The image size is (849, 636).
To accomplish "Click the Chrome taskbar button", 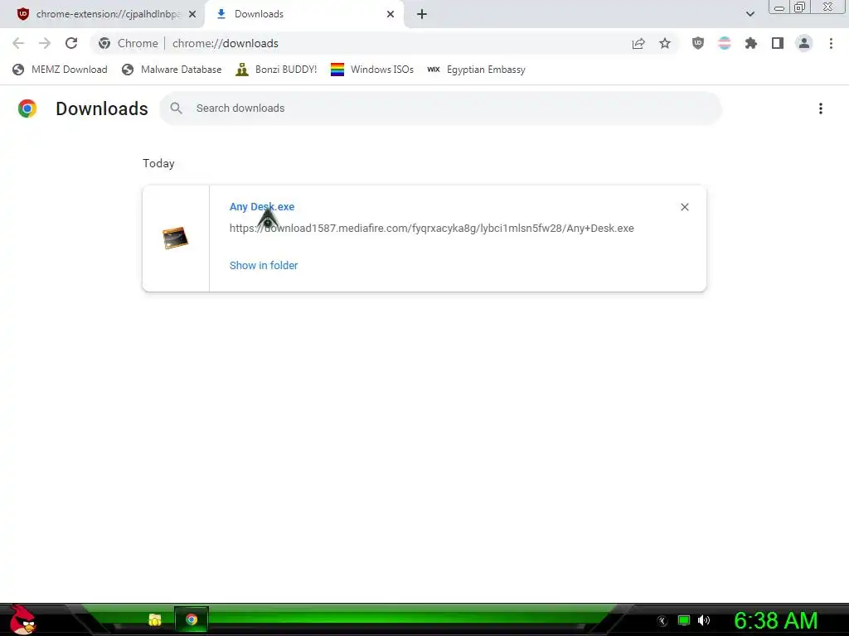I will (x=192, y=619).
